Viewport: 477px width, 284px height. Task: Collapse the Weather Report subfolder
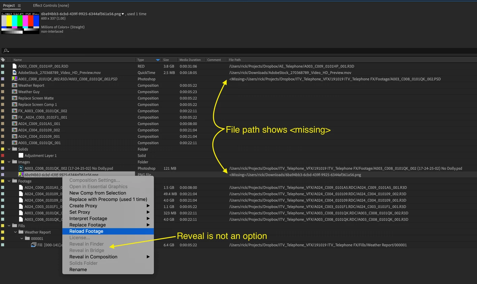click(15, 232)
